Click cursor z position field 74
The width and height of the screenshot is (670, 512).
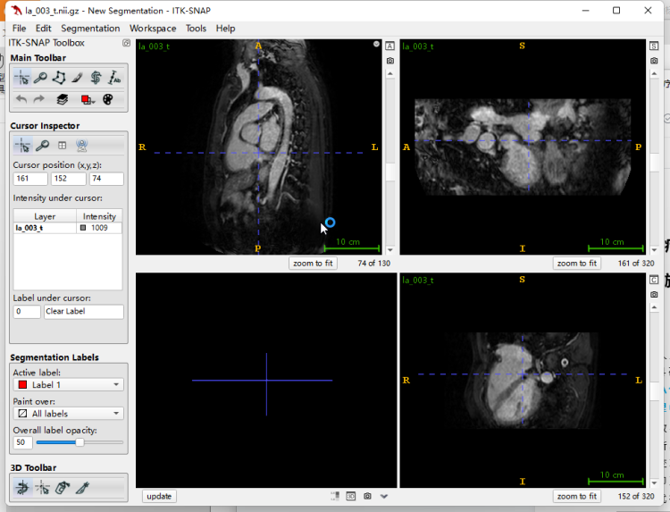(106, 179)
